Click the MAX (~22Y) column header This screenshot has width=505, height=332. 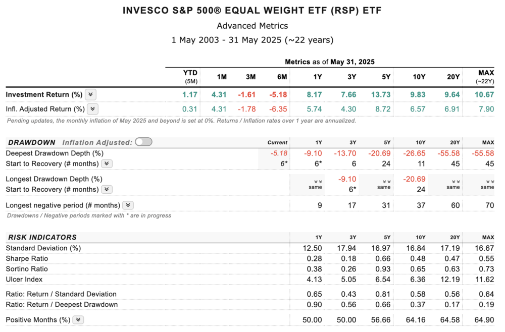pos(486,76)
